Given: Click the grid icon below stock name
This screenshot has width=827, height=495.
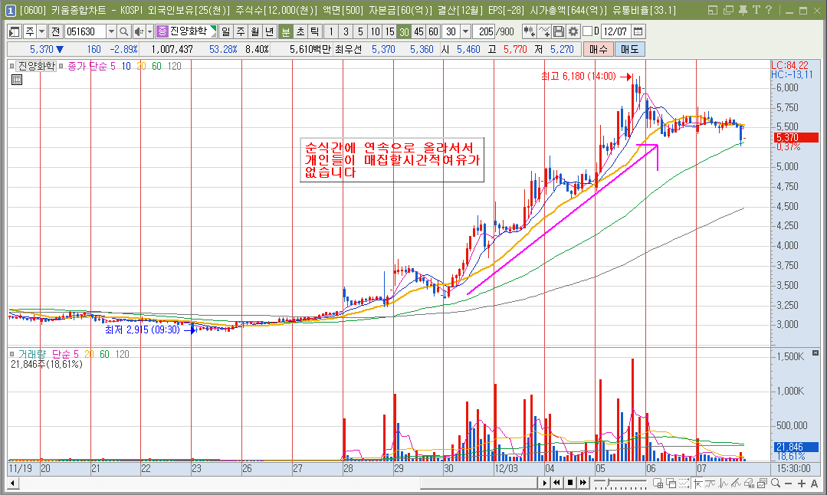Looking at the screenshot, I should click(x=16, y=79).
